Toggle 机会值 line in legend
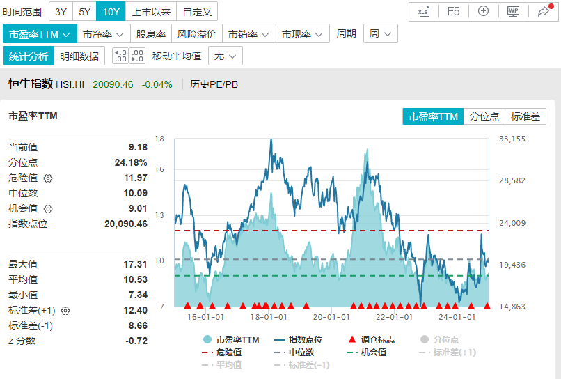 367,353
